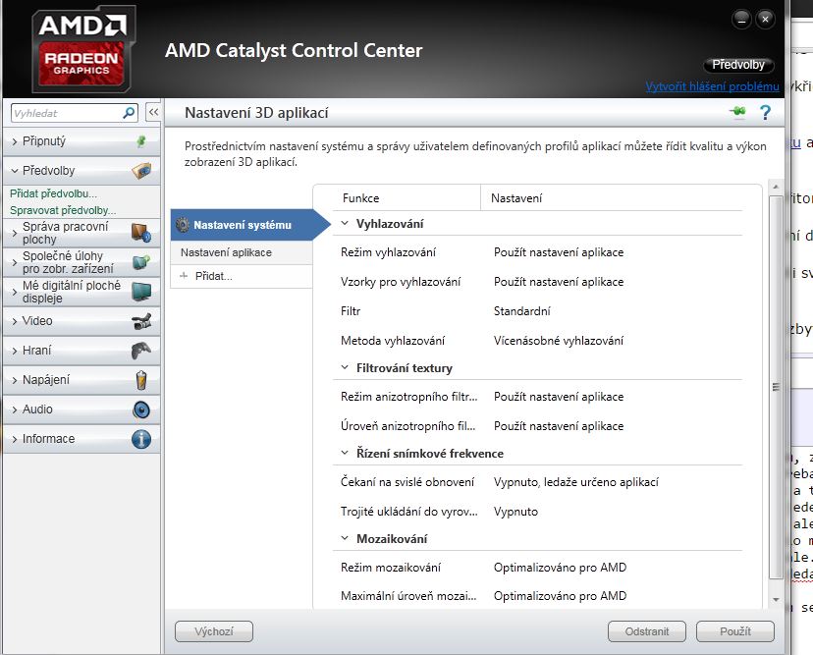Collapse the Vyhlazování settings group
The height and width of the screenshot is (655, 813).
(x=345, y=224)
